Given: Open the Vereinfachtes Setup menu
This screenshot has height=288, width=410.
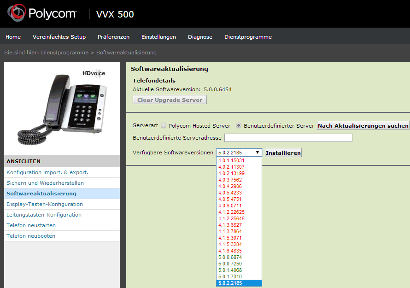Looking at the screenshot, I should pyautogui.click(x=59, y=37).
